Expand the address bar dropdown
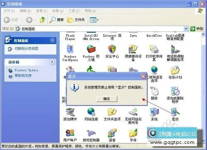The height and width of the screenshot is (150, 207). click(186, 29)
